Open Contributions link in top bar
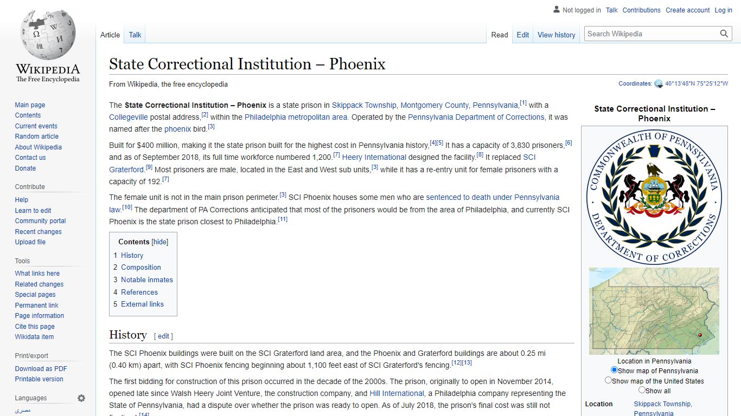This screenshot has width=741, height=416. [642, 10]
